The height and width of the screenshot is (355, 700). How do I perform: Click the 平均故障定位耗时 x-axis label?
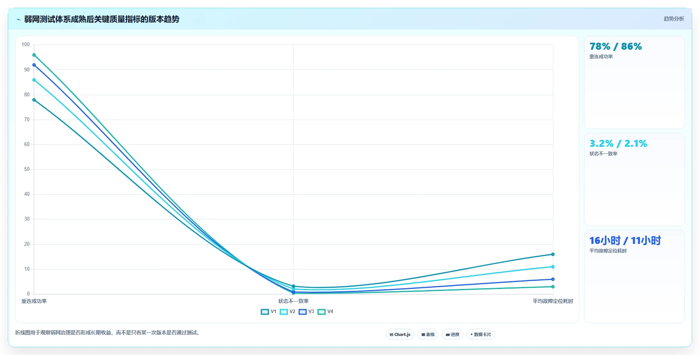point(553,301)
